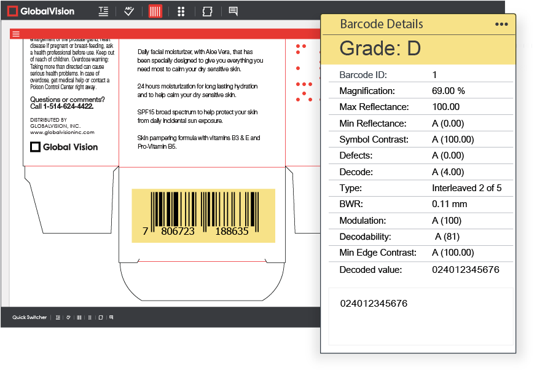Open the three-dot menu in Barcode Details

(x=501, y=25)
